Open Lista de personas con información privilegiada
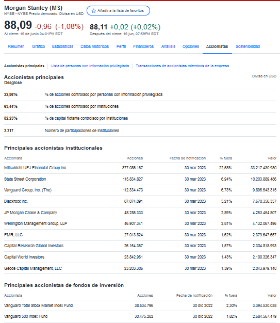280x323 pixels. click(90, 66)
